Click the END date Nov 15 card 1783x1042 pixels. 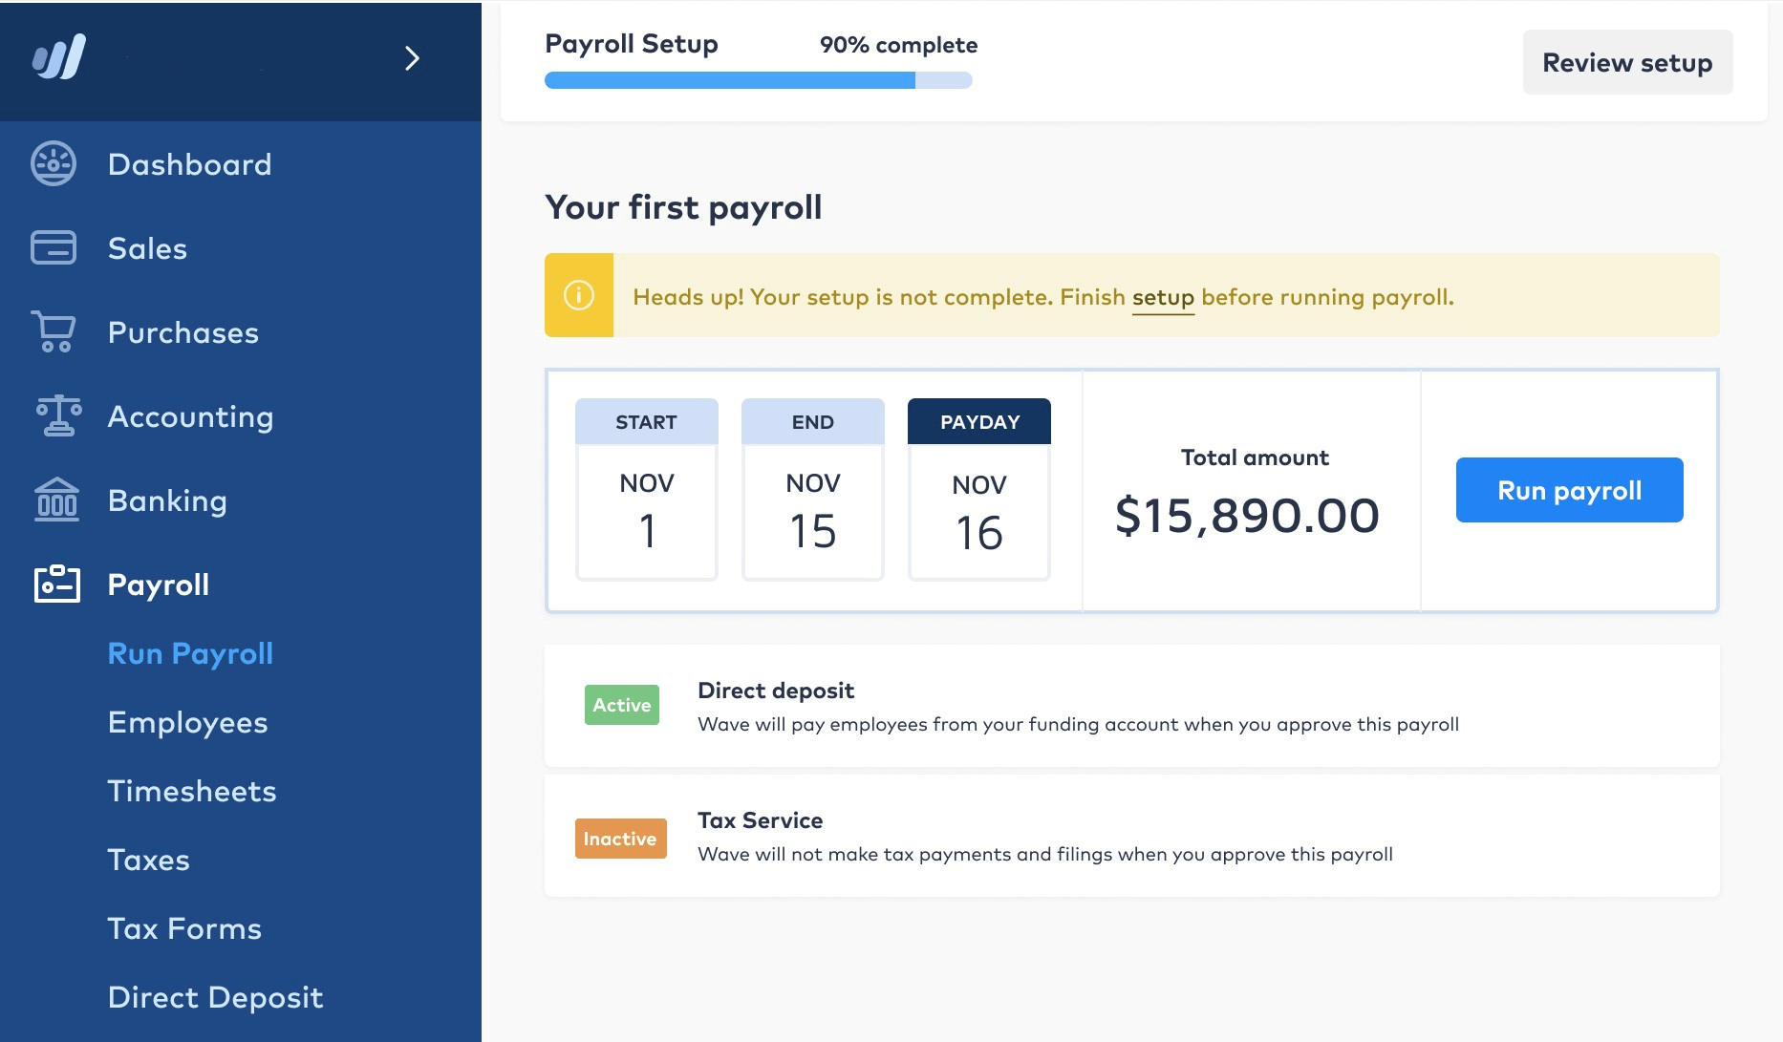point(813,489)
